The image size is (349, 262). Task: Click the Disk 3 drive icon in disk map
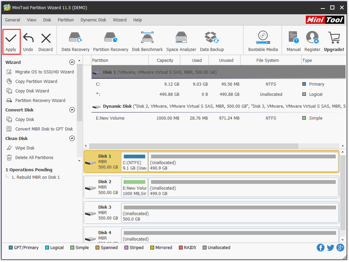(90, 214)
